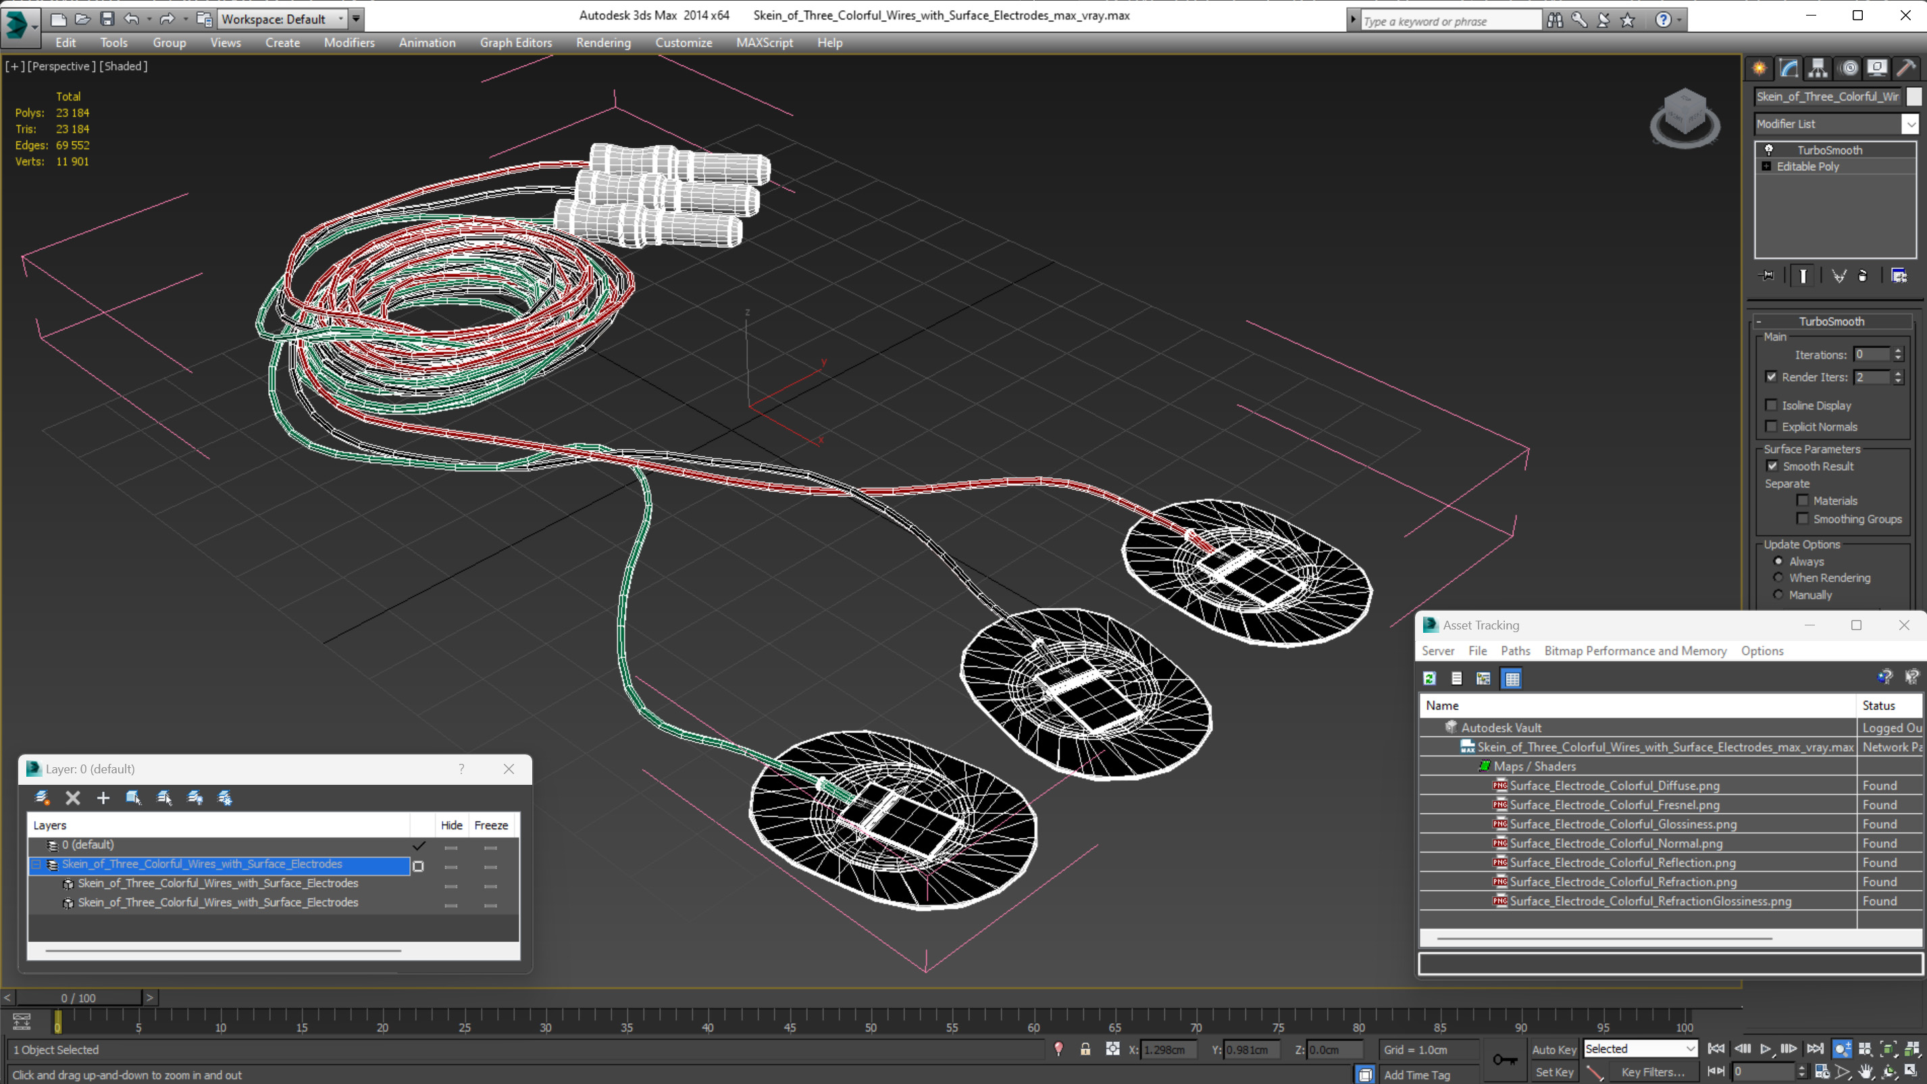Screen dimensions: 1927x1084
Task: Click Delete layer X icon in Layer dialog
Action: point(72,798)
